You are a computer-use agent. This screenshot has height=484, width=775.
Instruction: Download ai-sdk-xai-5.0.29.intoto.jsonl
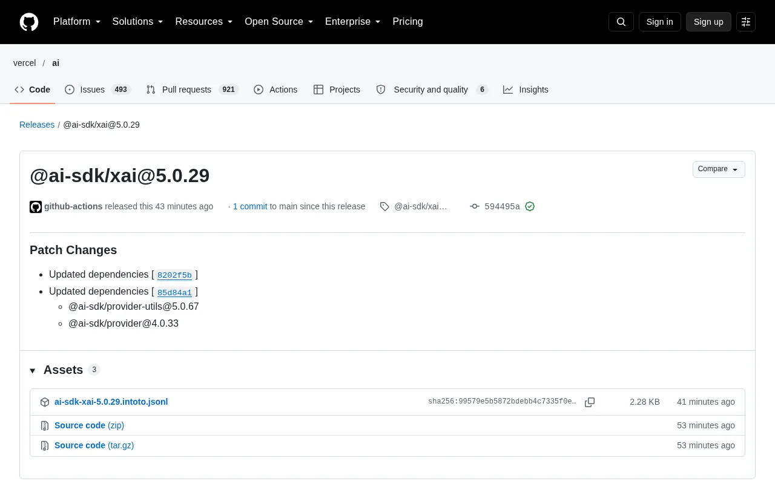pyautogui.click(x=111, y=402)
